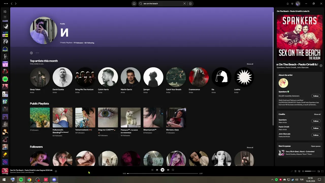This screenshot has width=325, height=183.
Task: Add current song to Liked Songs in side panel
Action: pyautogui.click(x=321, y=66)
